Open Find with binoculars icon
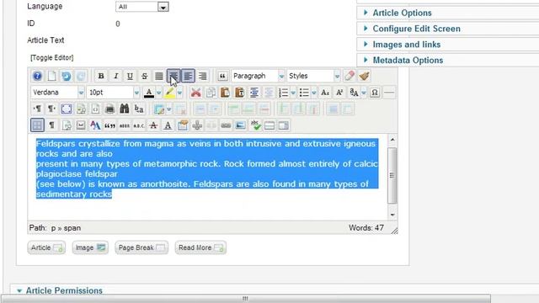This screenshot has width=539, height=303. coord(125,109)
